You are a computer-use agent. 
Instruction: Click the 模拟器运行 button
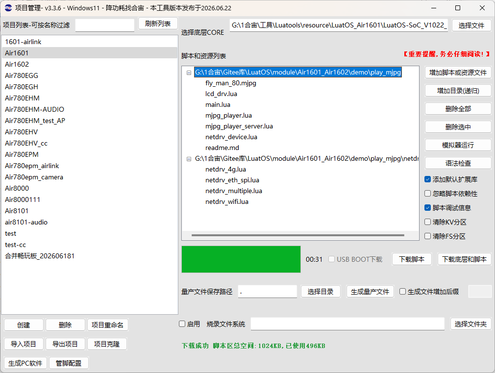(458, 145)
